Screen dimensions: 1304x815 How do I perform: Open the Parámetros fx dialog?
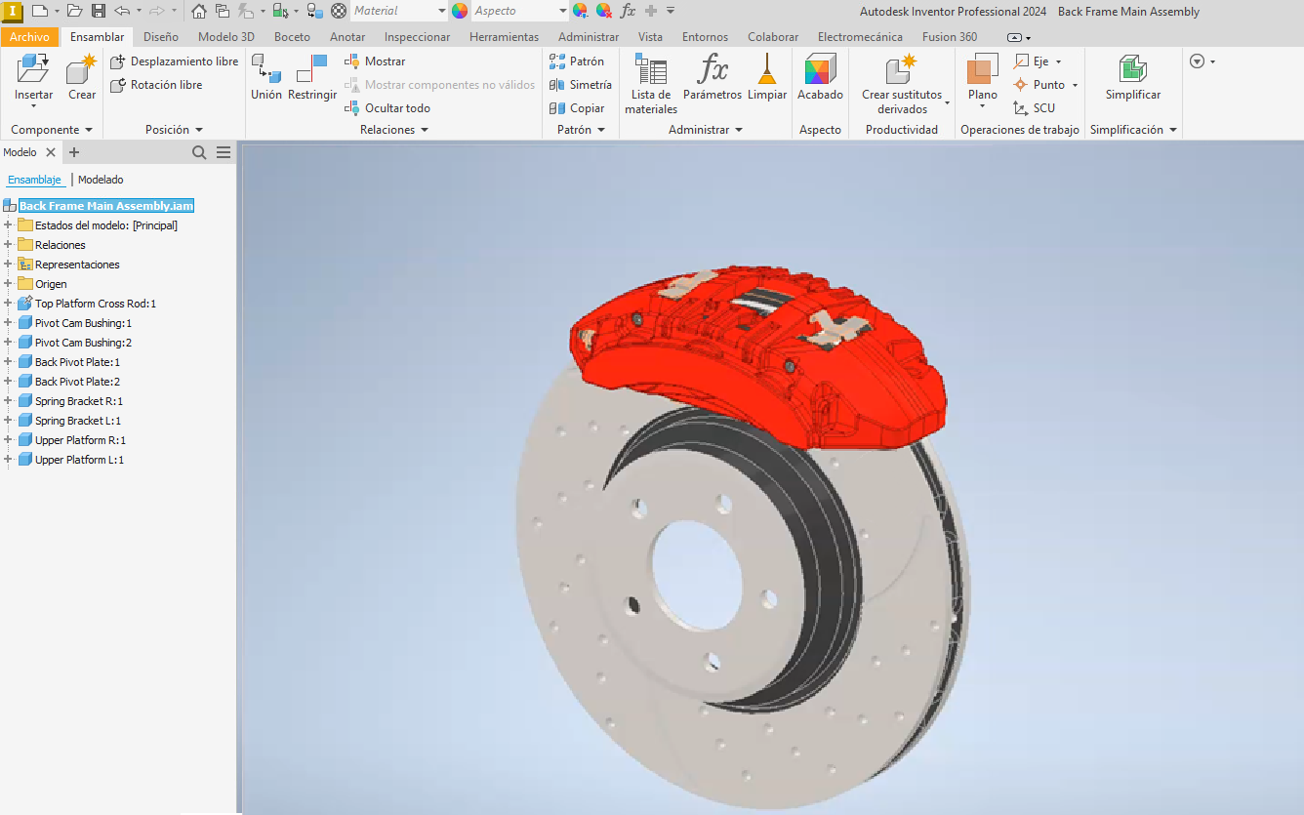point(713,78)
